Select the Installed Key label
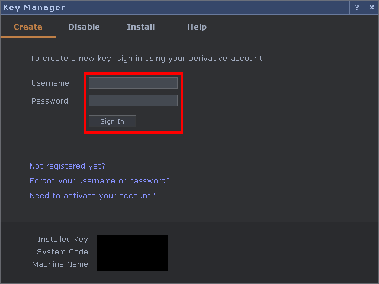Image resolution: width=379 pixels, height=284 pixels. pyautogui.click(x=63, y=240)
